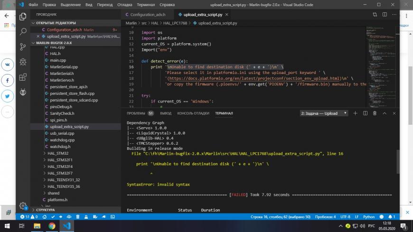413x232 pixels.
Task: Click the PlatformIO Home icon in status bar
Action: [x=45, y=217]
